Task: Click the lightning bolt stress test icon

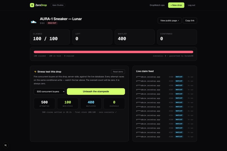Action: click(35, 72)
